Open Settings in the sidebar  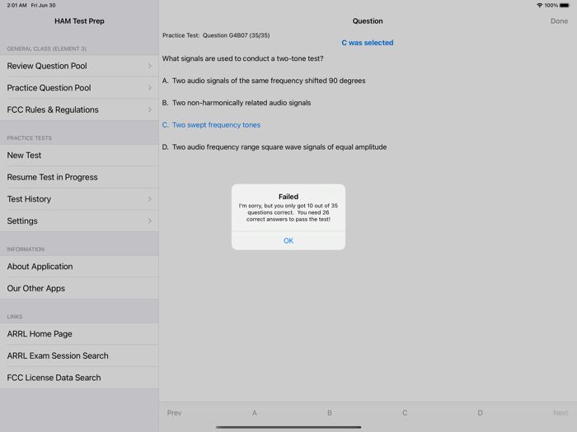click(79, 221)
